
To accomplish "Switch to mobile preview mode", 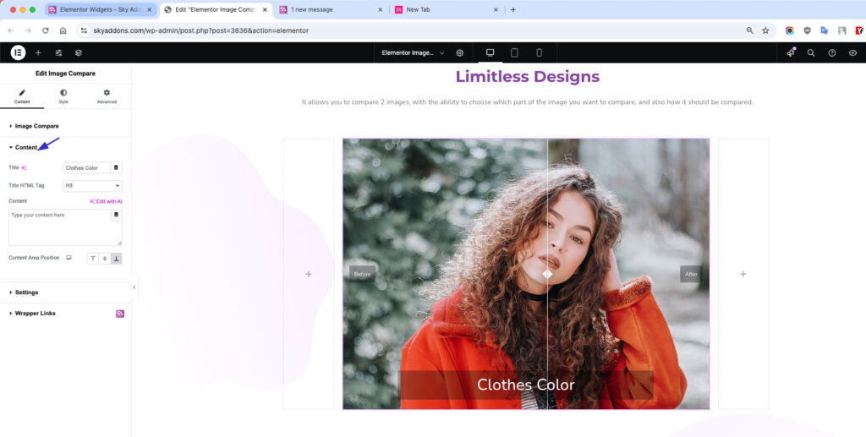I will 539,52.
